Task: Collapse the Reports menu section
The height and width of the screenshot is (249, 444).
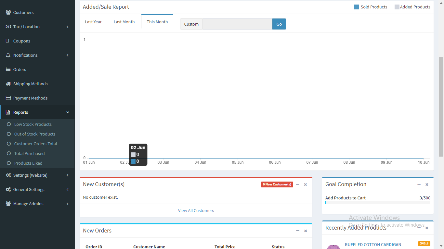Action: pos(68,112)
